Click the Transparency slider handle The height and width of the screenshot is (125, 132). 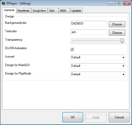(x=122, y=41)
